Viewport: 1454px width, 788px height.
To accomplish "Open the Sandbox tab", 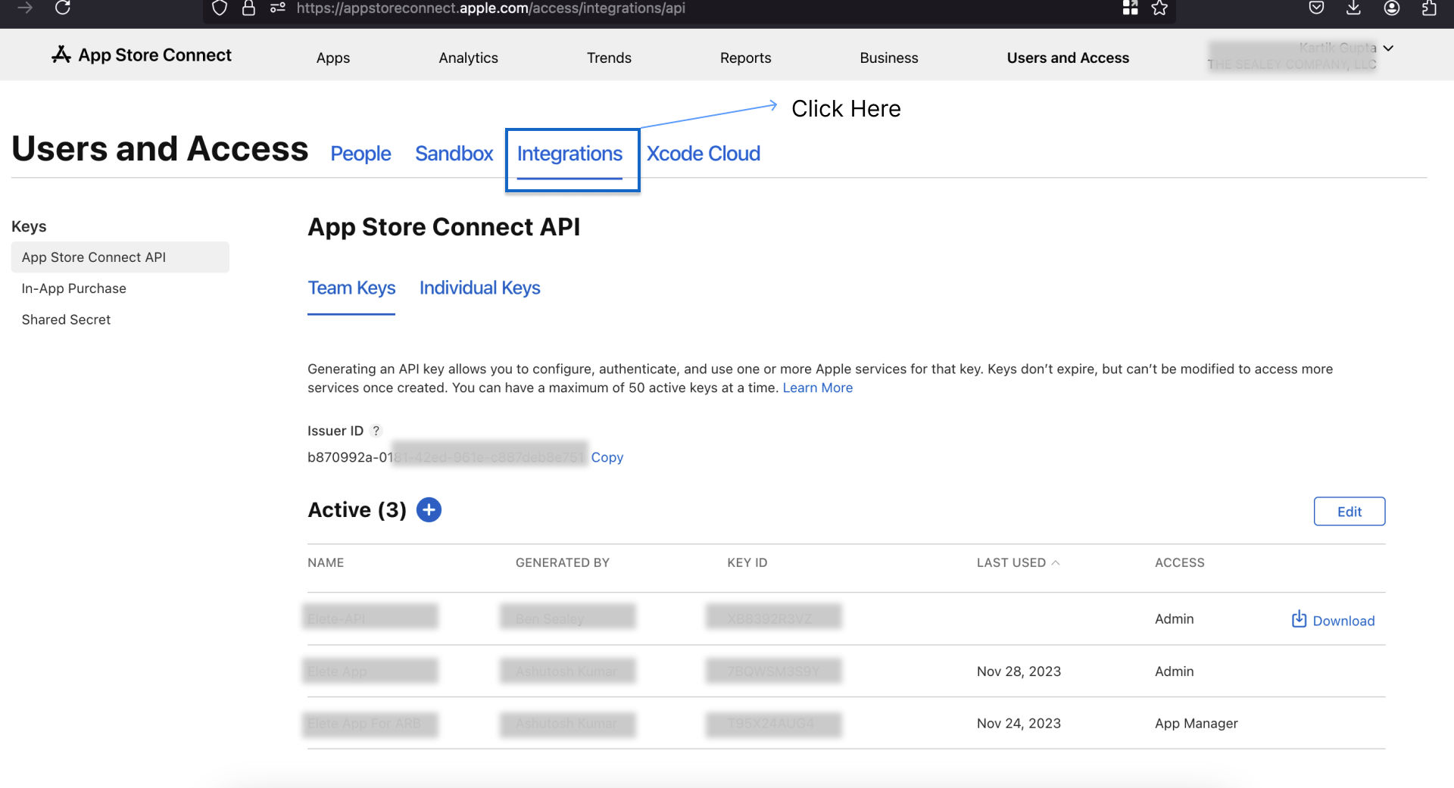I will tap(454, 154).
